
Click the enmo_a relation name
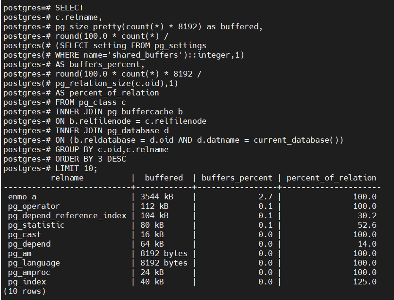[x=22, y=197]
